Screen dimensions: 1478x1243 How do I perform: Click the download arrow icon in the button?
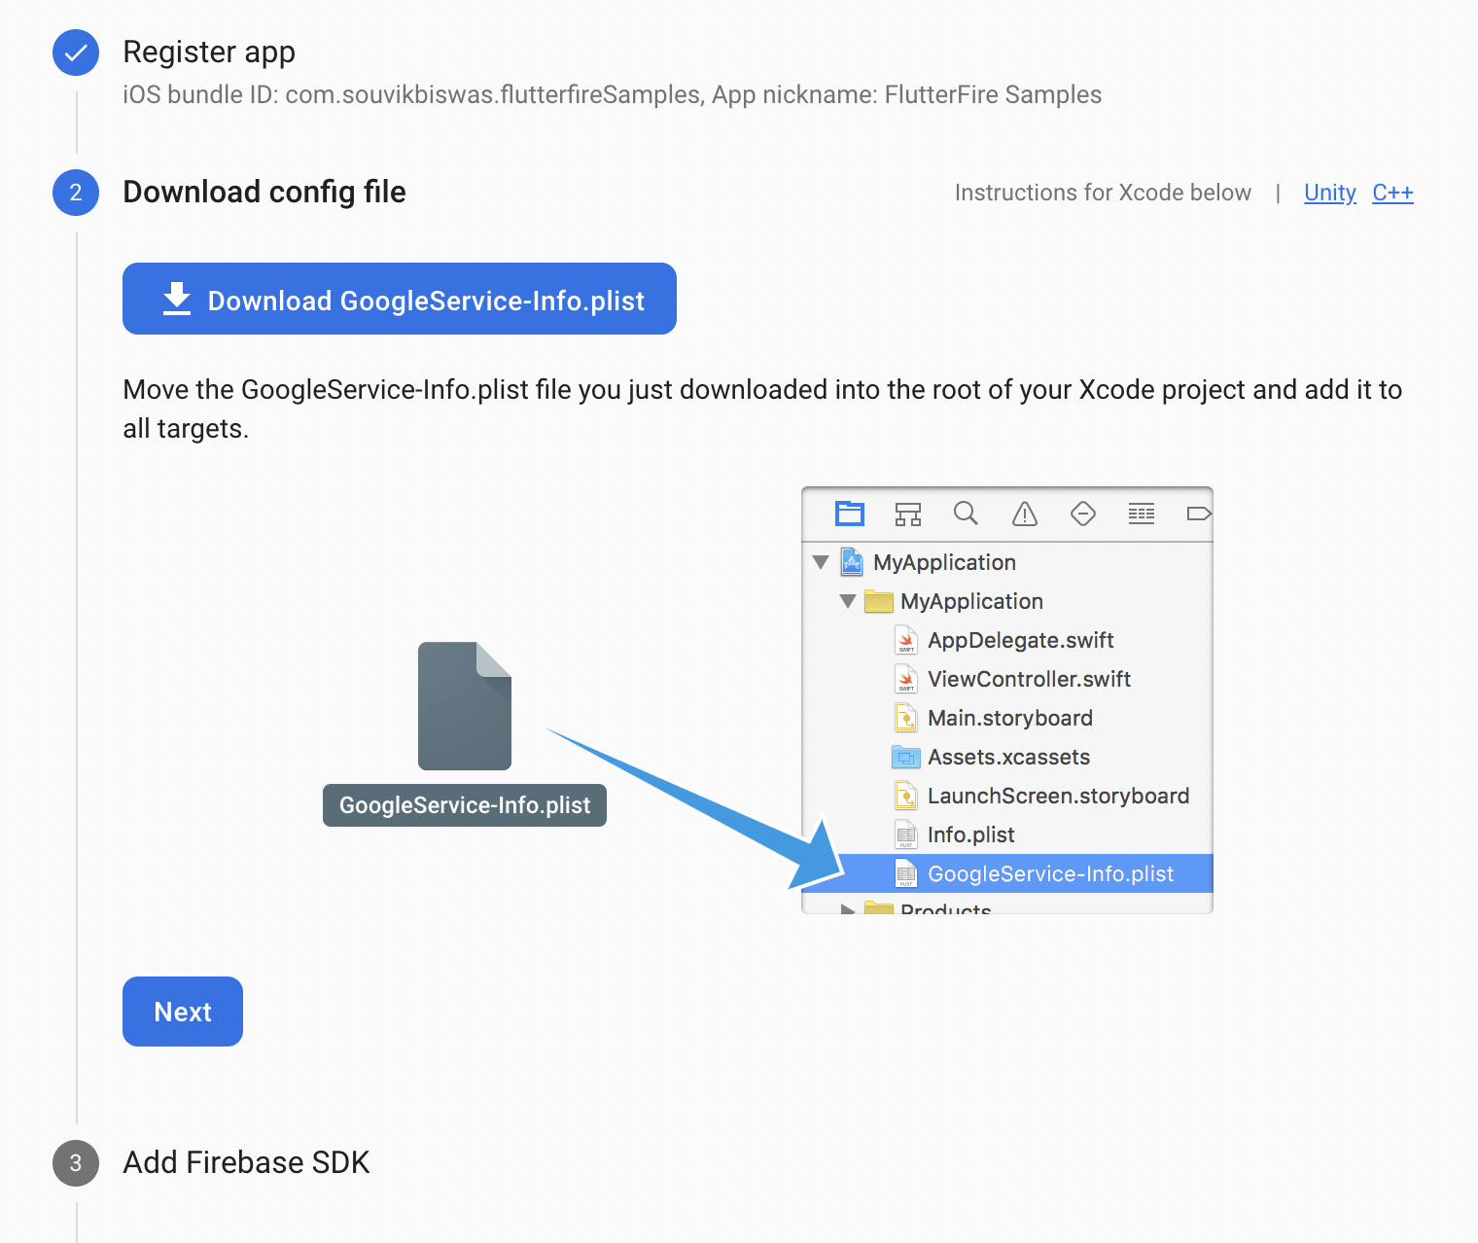pos(176,300)
